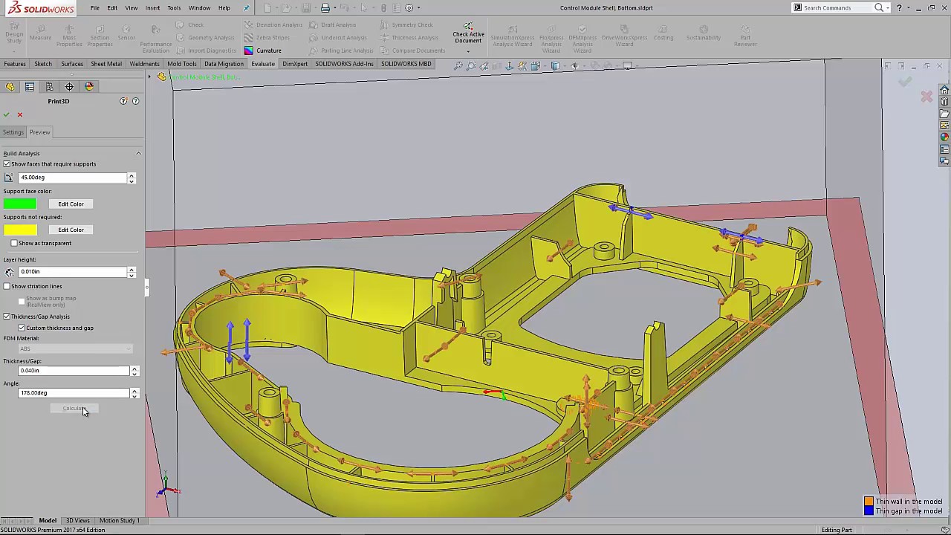Click the Measure tool
The width and height of the screenshot is (951, 535).
tap(40, 33)
